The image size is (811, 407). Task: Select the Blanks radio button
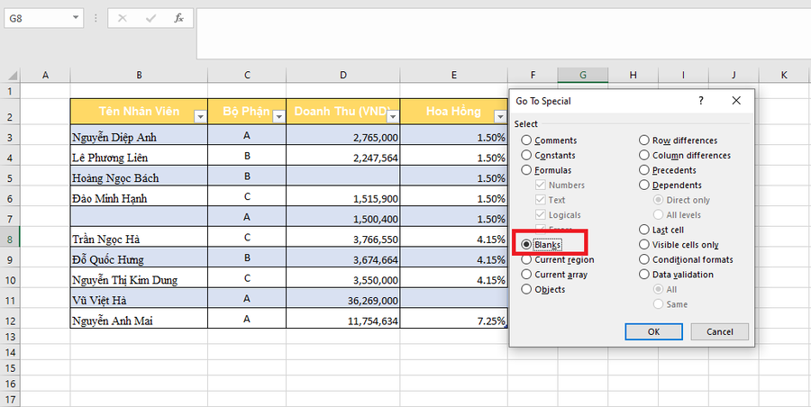coord(526,244)
